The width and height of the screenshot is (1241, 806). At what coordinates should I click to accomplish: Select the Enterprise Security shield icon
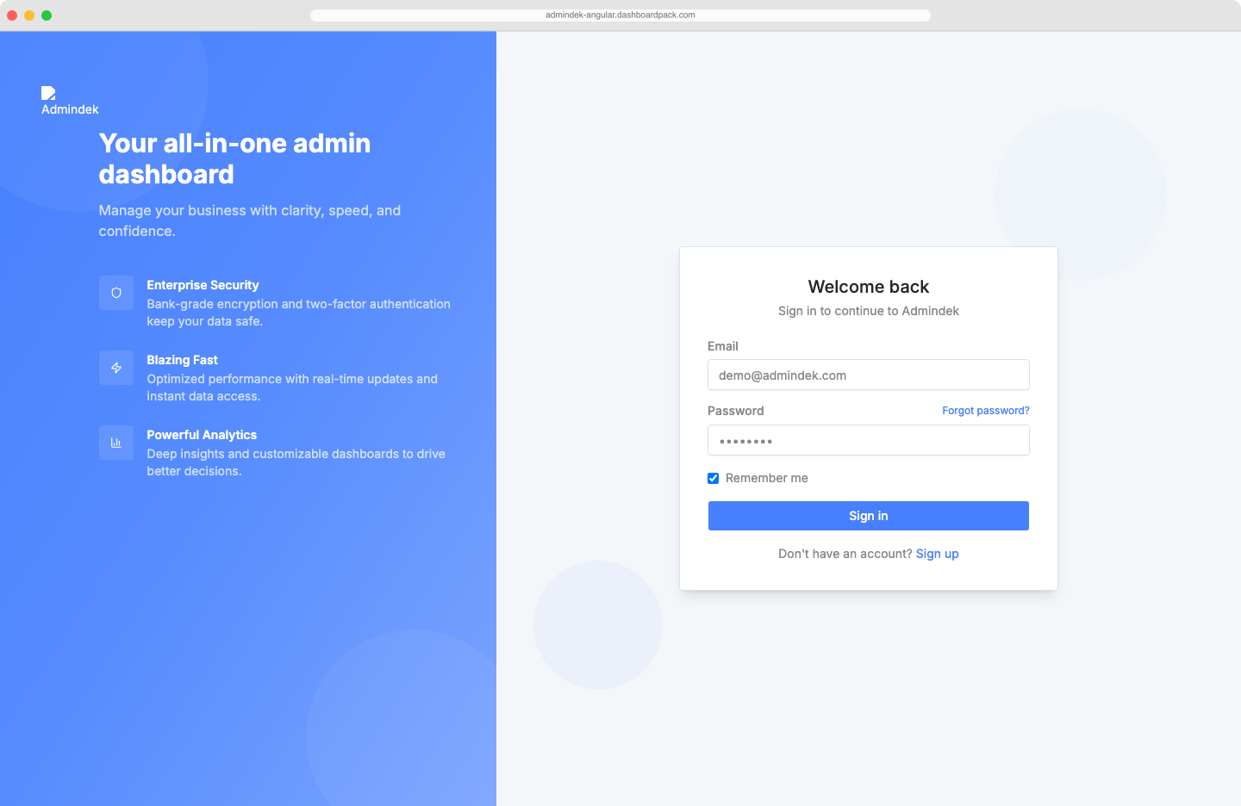pos(116,293)
